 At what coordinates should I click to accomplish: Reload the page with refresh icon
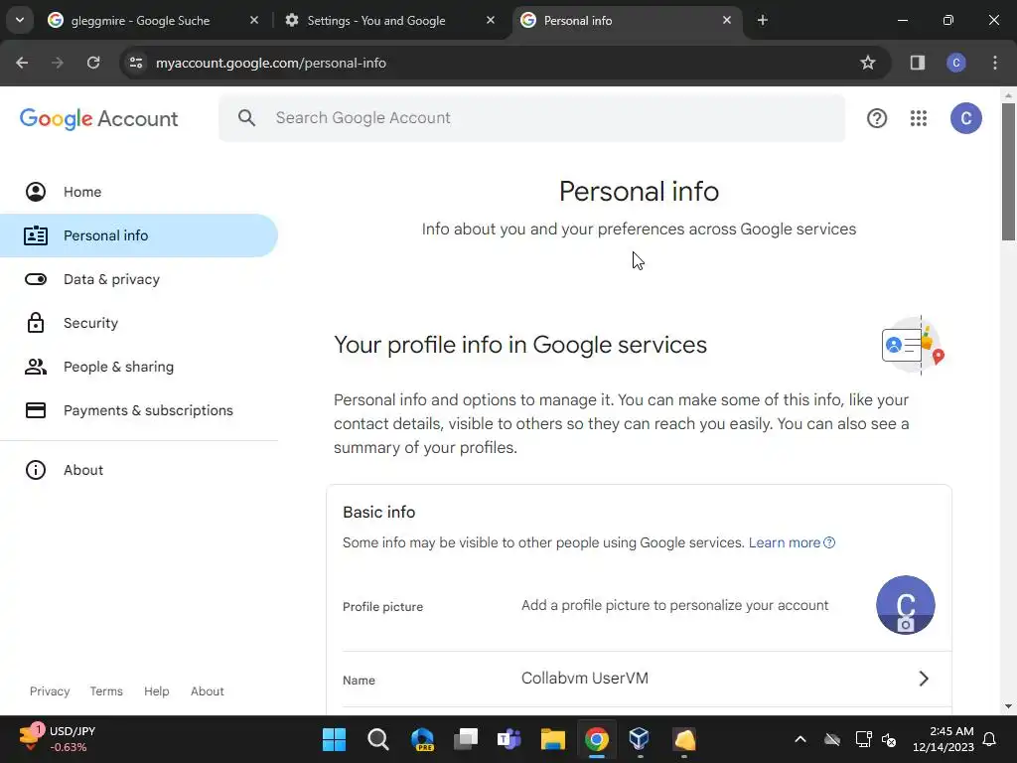93,63
